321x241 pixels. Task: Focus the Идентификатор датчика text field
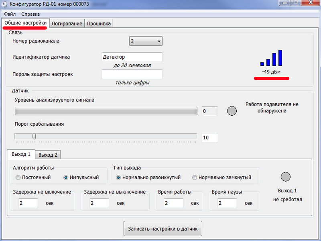coord(132,57)
